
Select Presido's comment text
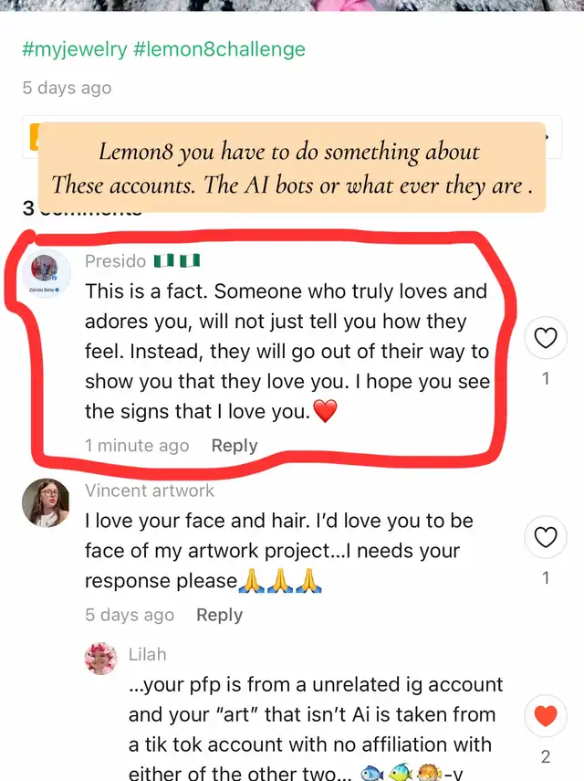coord(287,352)
